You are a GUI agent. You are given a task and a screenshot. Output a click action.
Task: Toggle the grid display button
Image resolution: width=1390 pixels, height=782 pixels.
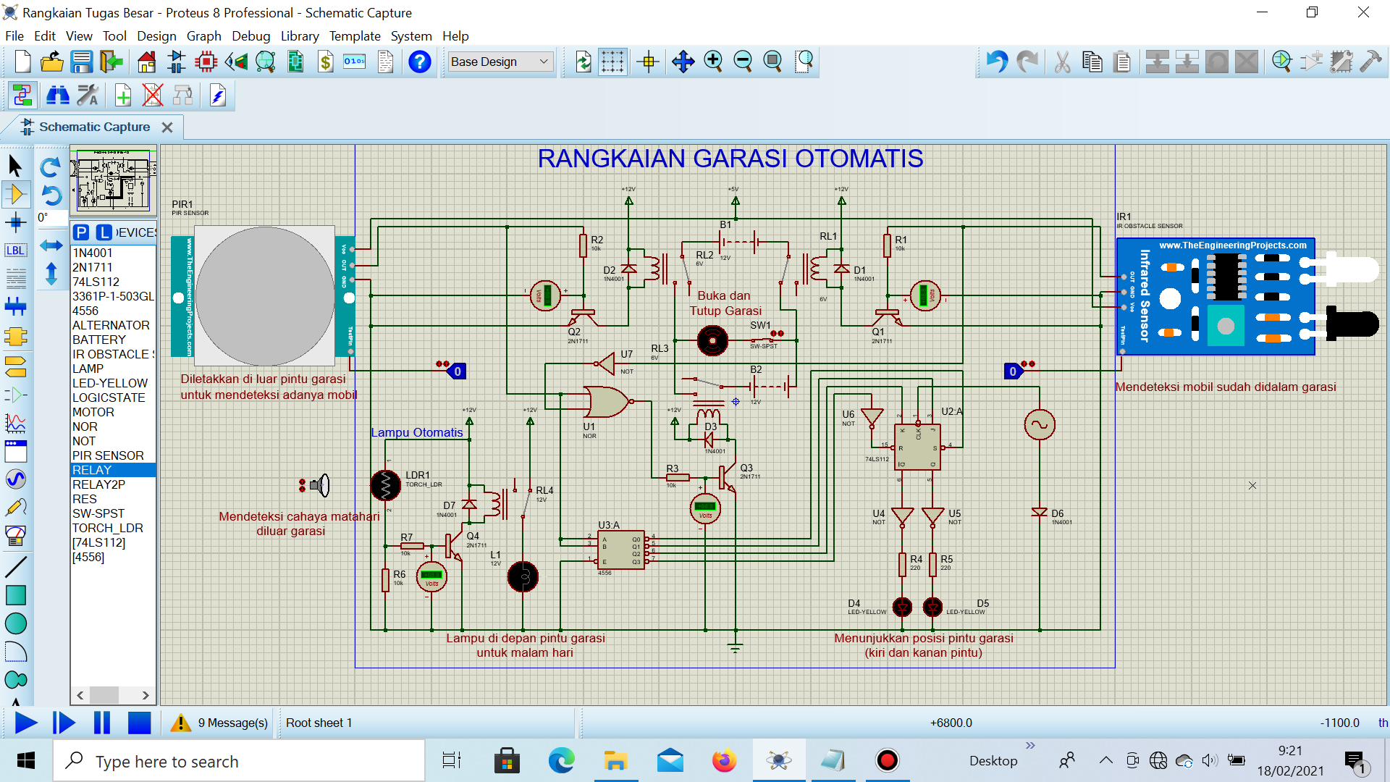click(x=612, y=62)
